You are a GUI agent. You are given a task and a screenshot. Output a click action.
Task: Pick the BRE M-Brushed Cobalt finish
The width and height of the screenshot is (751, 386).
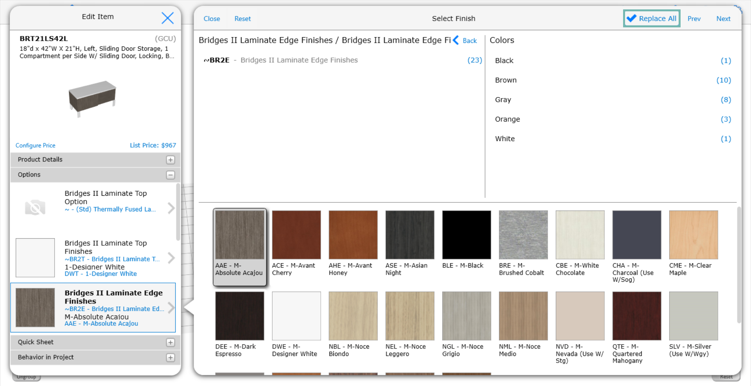[x=523, y=235]
